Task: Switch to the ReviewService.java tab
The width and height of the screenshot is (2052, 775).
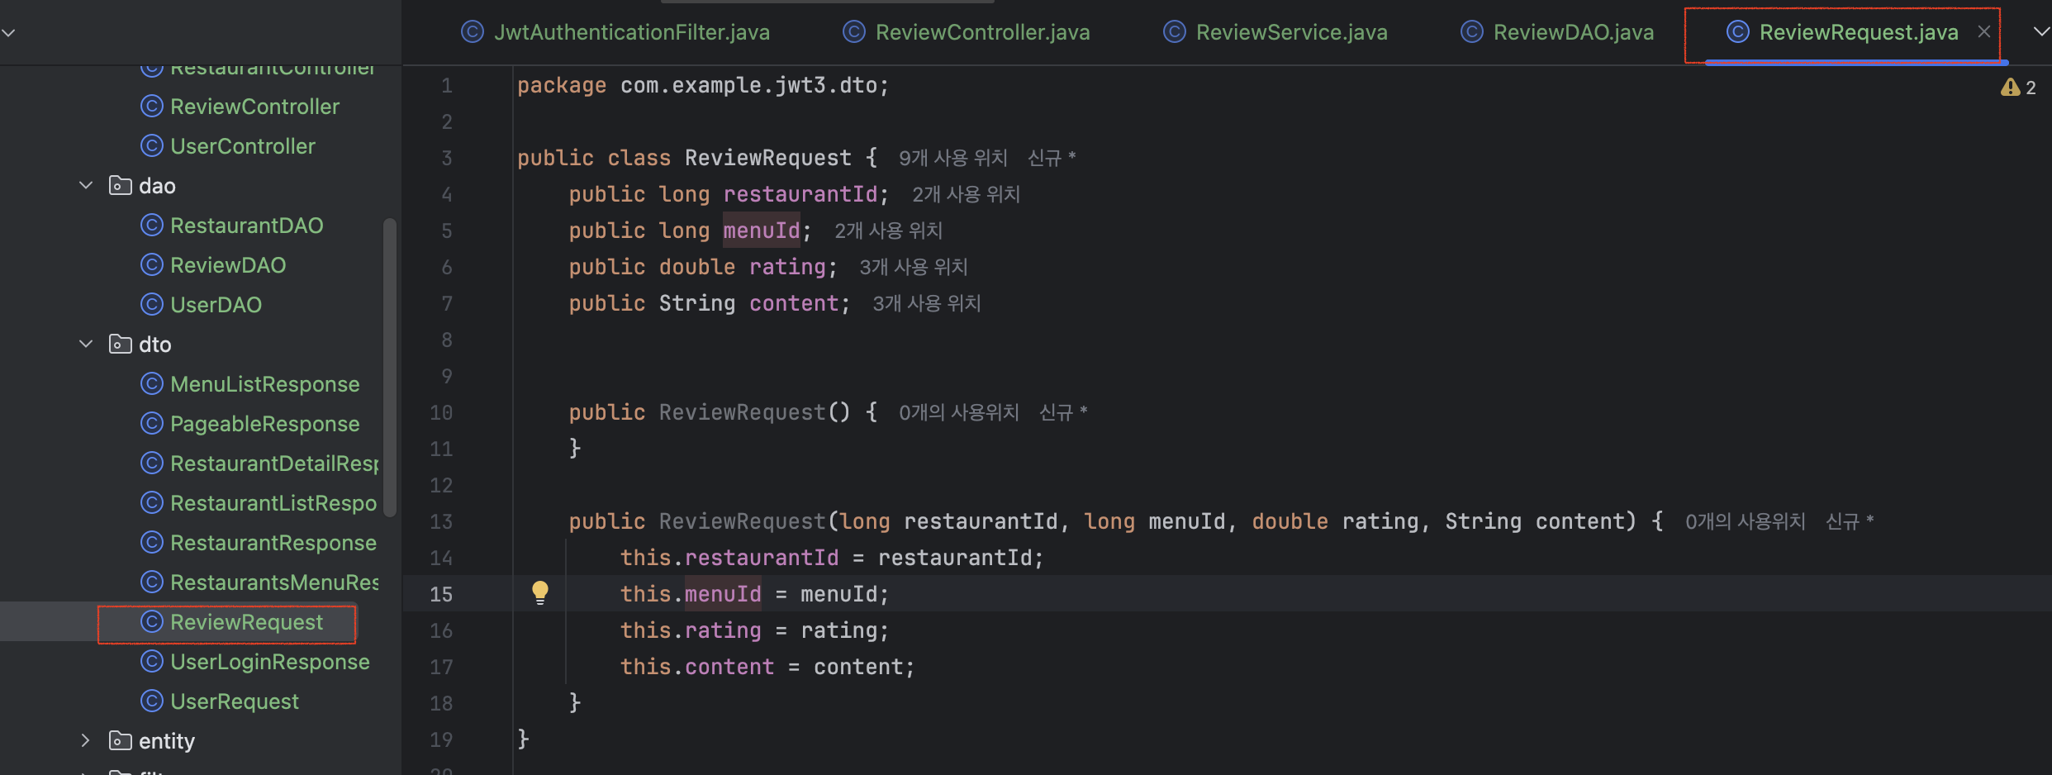Action: pyautogui.click(x=1275, y=32)
